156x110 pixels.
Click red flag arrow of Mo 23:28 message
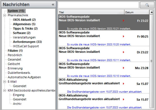pyautogui.click(x=123, y=68)
